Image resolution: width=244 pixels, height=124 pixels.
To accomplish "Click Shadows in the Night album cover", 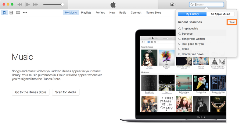I will (218, 83).
